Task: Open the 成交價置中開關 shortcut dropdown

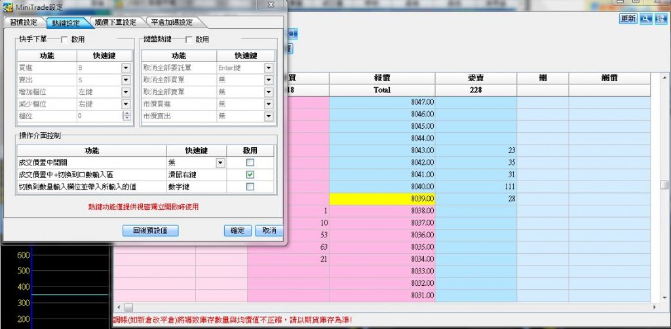Action: (220, 162)
